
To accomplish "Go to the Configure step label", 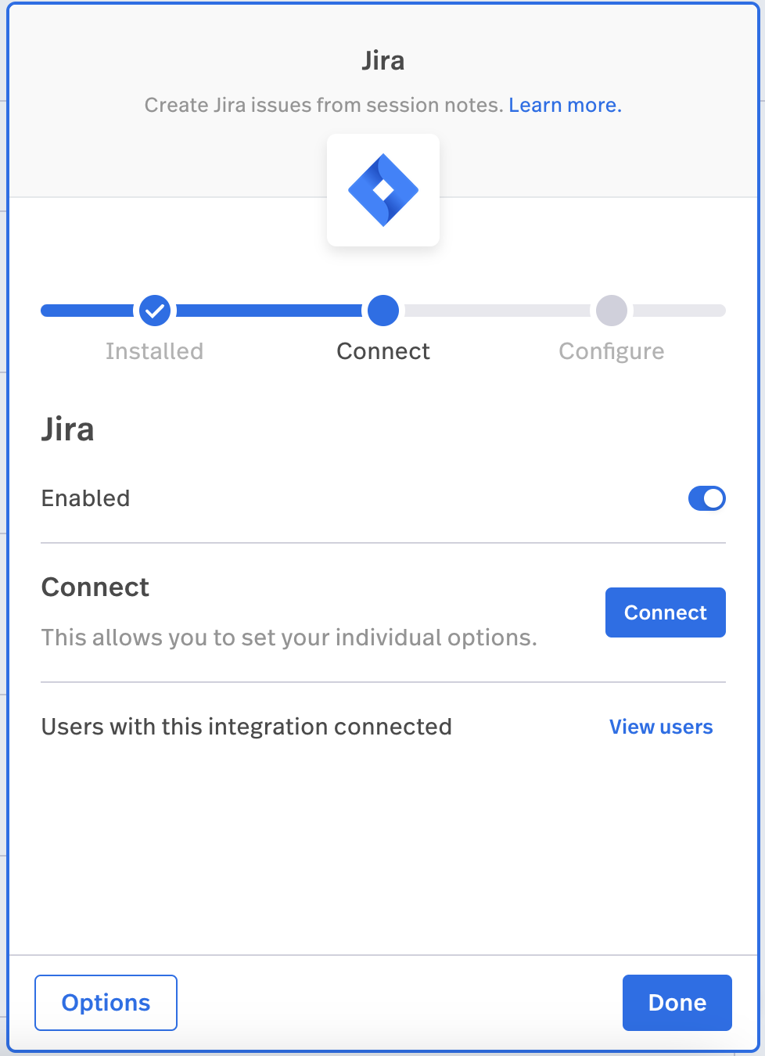I will pos(612,351).
